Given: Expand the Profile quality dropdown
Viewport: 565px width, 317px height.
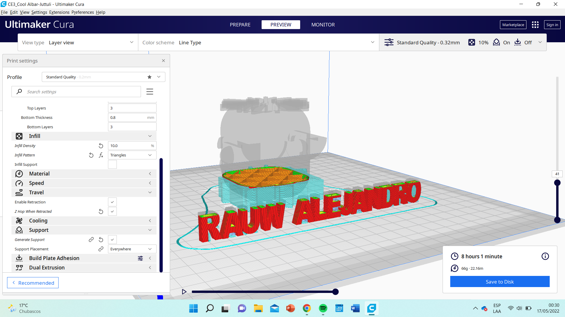Looking at the screenshot, I should [x=159, y=77].
